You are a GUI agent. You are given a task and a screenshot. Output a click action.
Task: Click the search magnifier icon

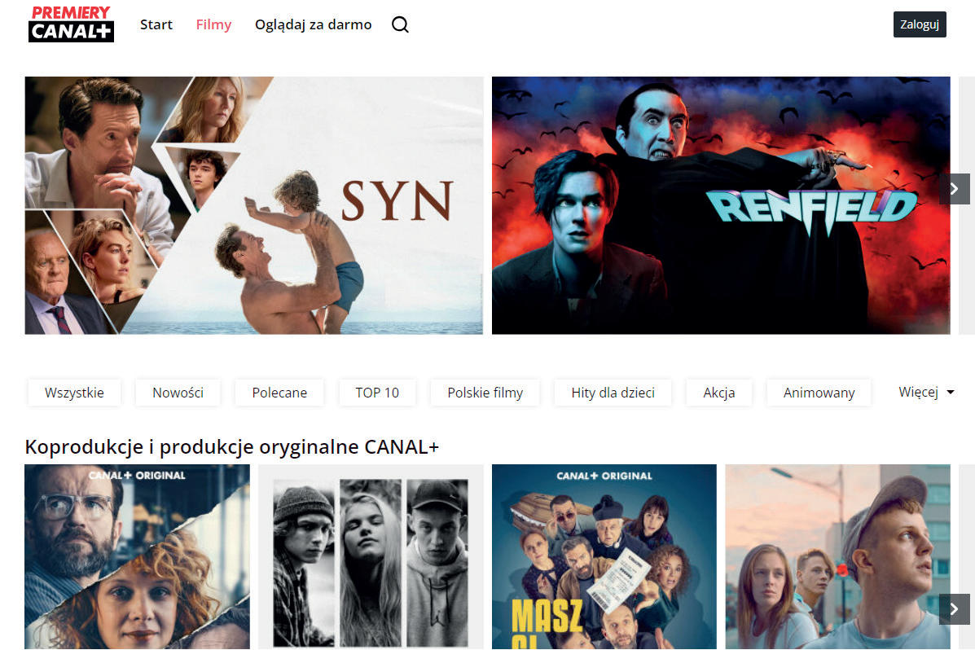tap(400, 24)
